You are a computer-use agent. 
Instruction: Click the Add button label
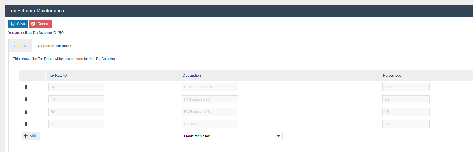click(33, 136)
